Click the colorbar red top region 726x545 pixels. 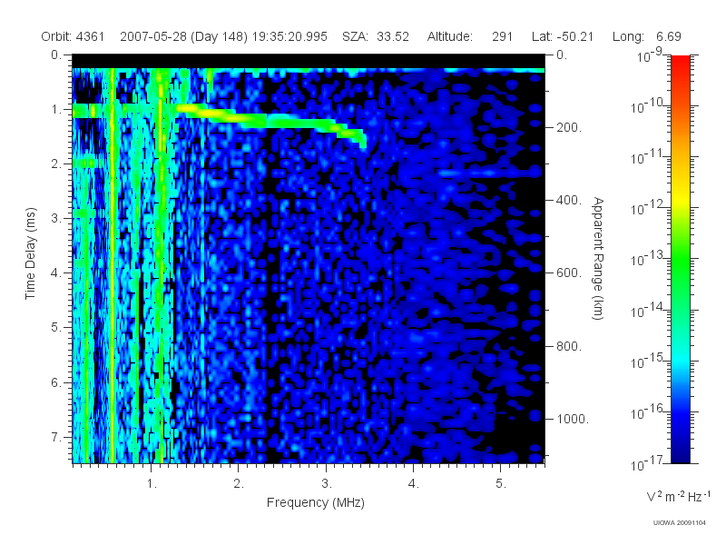pyautogui.click(x=680, y=64)
